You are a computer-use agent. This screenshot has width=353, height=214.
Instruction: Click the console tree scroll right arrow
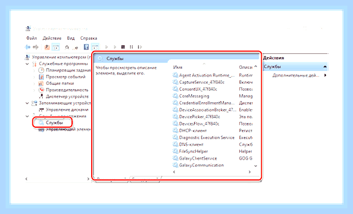tap(88, 179)
